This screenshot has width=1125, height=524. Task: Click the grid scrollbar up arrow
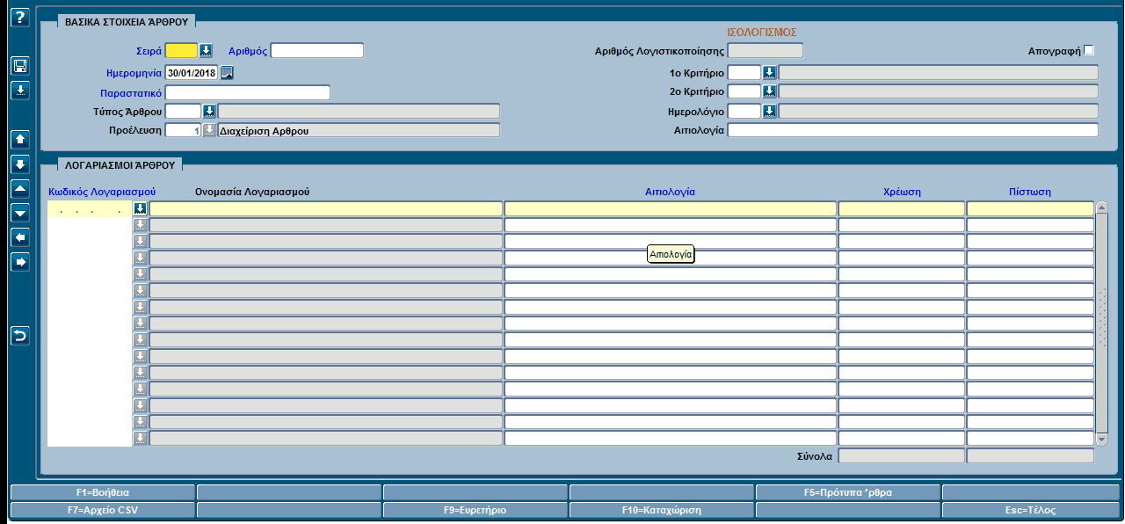(x=1102, y=208)
